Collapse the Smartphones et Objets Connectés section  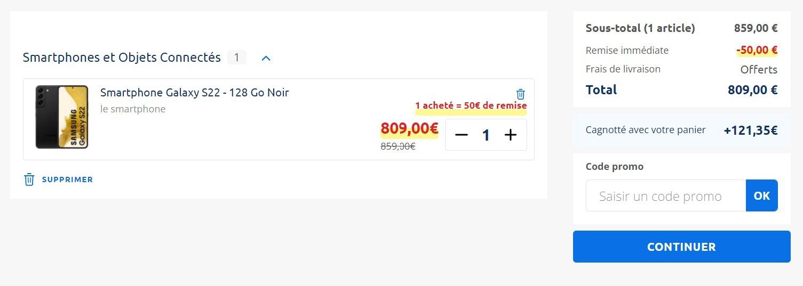(266, 58)
